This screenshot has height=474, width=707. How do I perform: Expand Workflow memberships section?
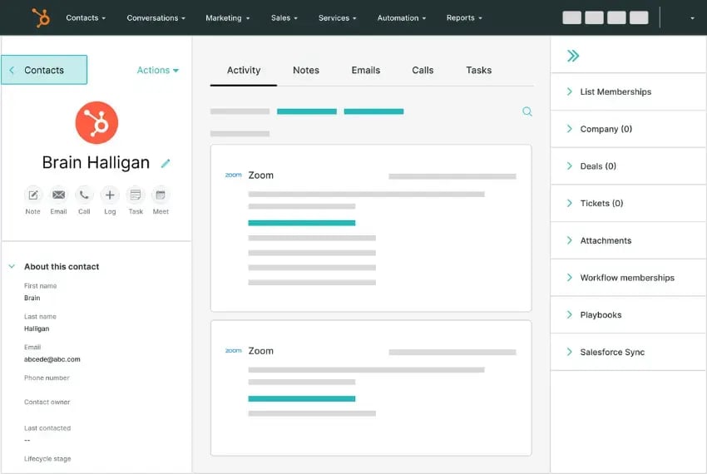click(x=628, y=278)
